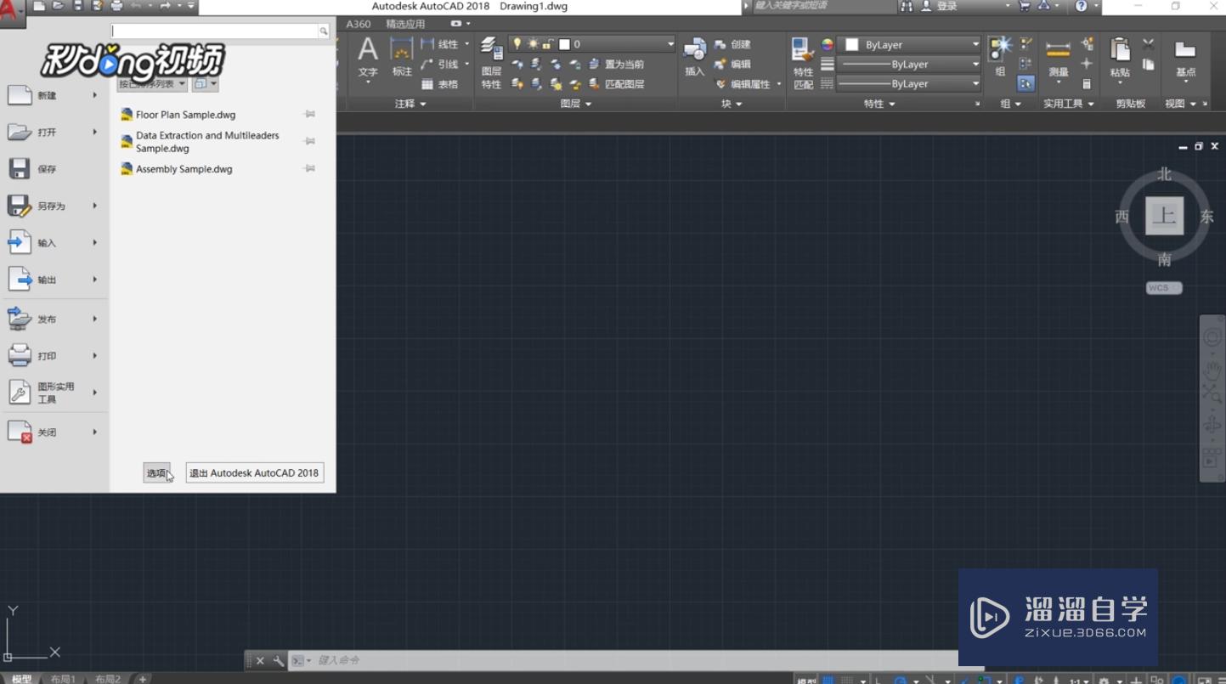This screenshot has width=1226, height=684.
Task: Open the 另存为 Save As menu
Action: (x=54, y=206)
